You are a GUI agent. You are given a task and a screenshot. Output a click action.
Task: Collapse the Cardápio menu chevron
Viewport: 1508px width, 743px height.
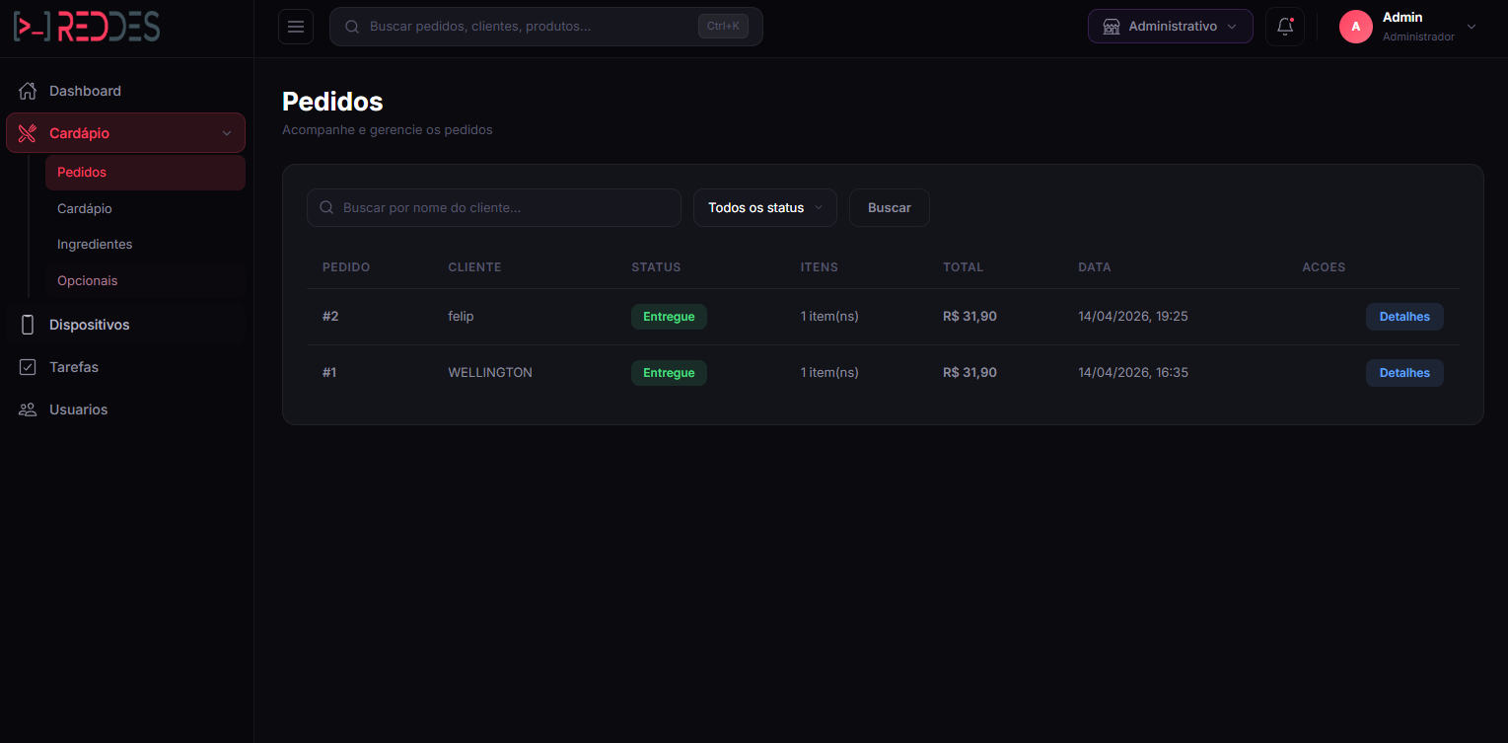[227, 133]
